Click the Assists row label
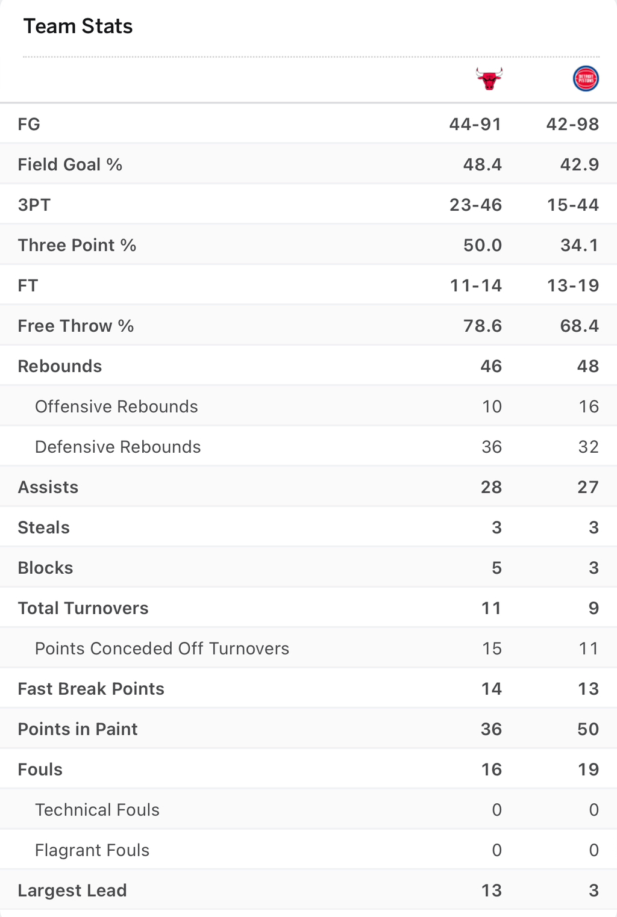This screenshot has height=917, width=617. pos(48,487)
